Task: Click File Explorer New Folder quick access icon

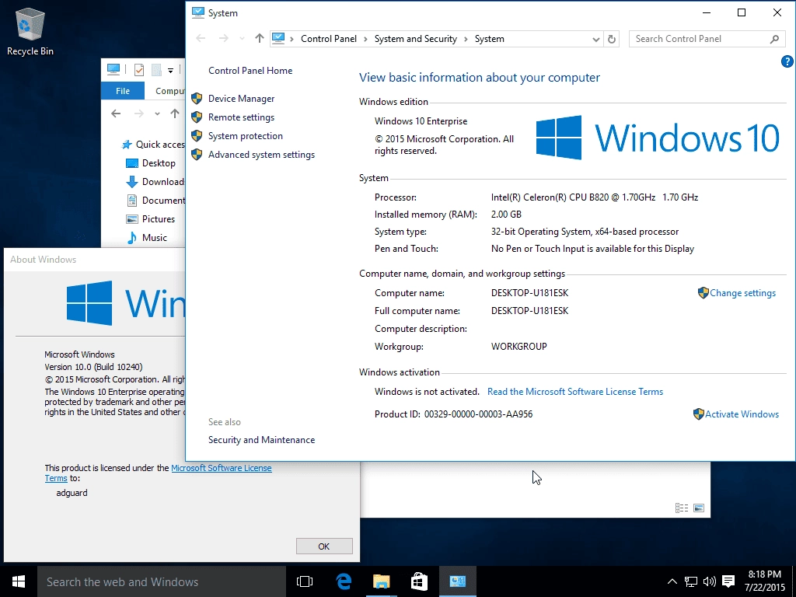Action: point(156,69)
